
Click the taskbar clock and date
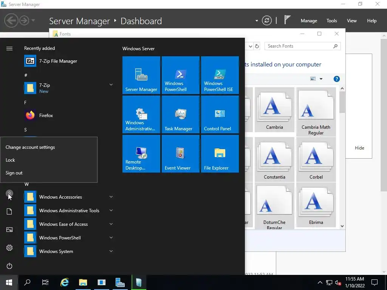coord(354,282)
